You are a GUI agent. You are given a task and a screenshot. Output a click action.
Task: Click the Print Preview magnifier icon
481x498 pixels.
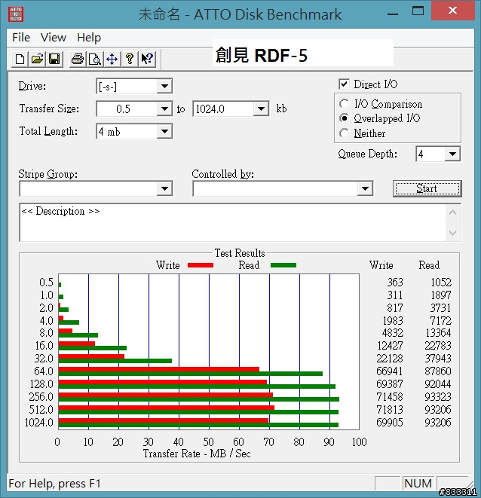click(95, 59)
